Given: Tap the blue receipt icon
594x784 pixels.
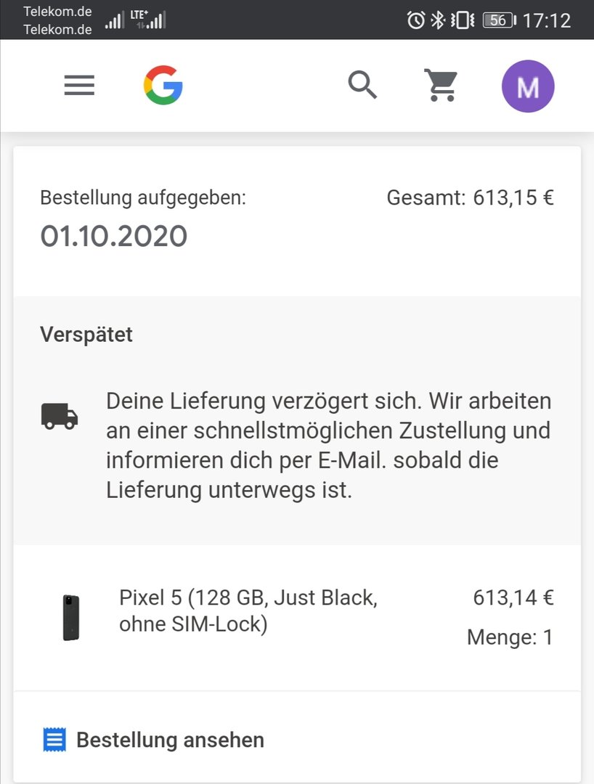Looking at the screenshot, I should (54, 740).
